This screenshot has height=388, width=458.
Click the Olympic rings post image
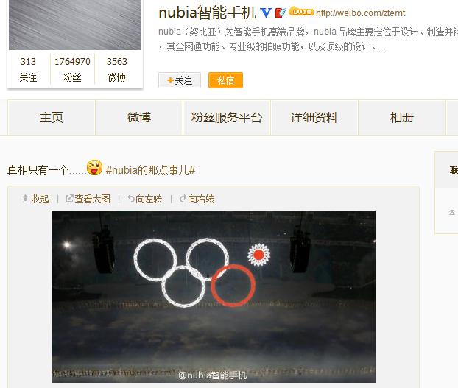tap(214, 297)
